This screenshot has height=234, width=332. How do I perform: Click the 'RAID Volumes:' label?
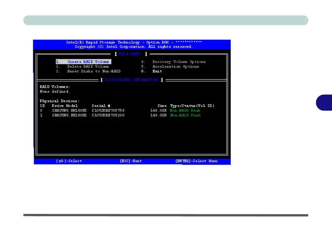(55, 87)
